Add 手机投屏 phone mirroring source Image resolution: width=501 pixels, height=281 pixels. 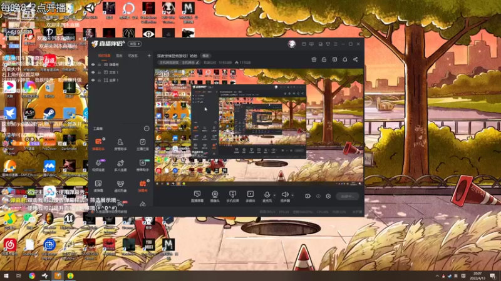[232, 196]
